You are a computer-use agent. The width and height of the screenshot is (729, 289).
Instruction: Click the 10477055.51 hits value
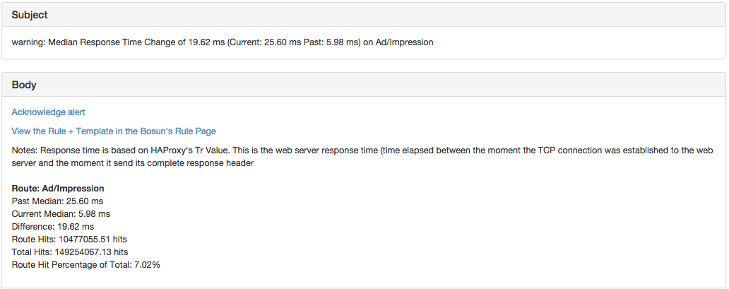[x=95, y=240]
